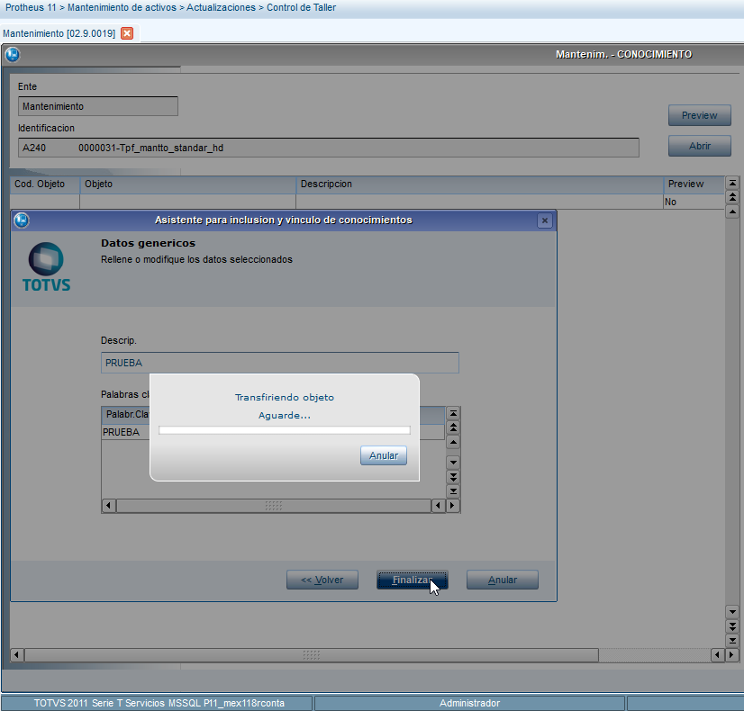The width and height of the screenshot is (744, 711).
Task: Jump to top in Palabras clave grid
Action: pos(453,413)
